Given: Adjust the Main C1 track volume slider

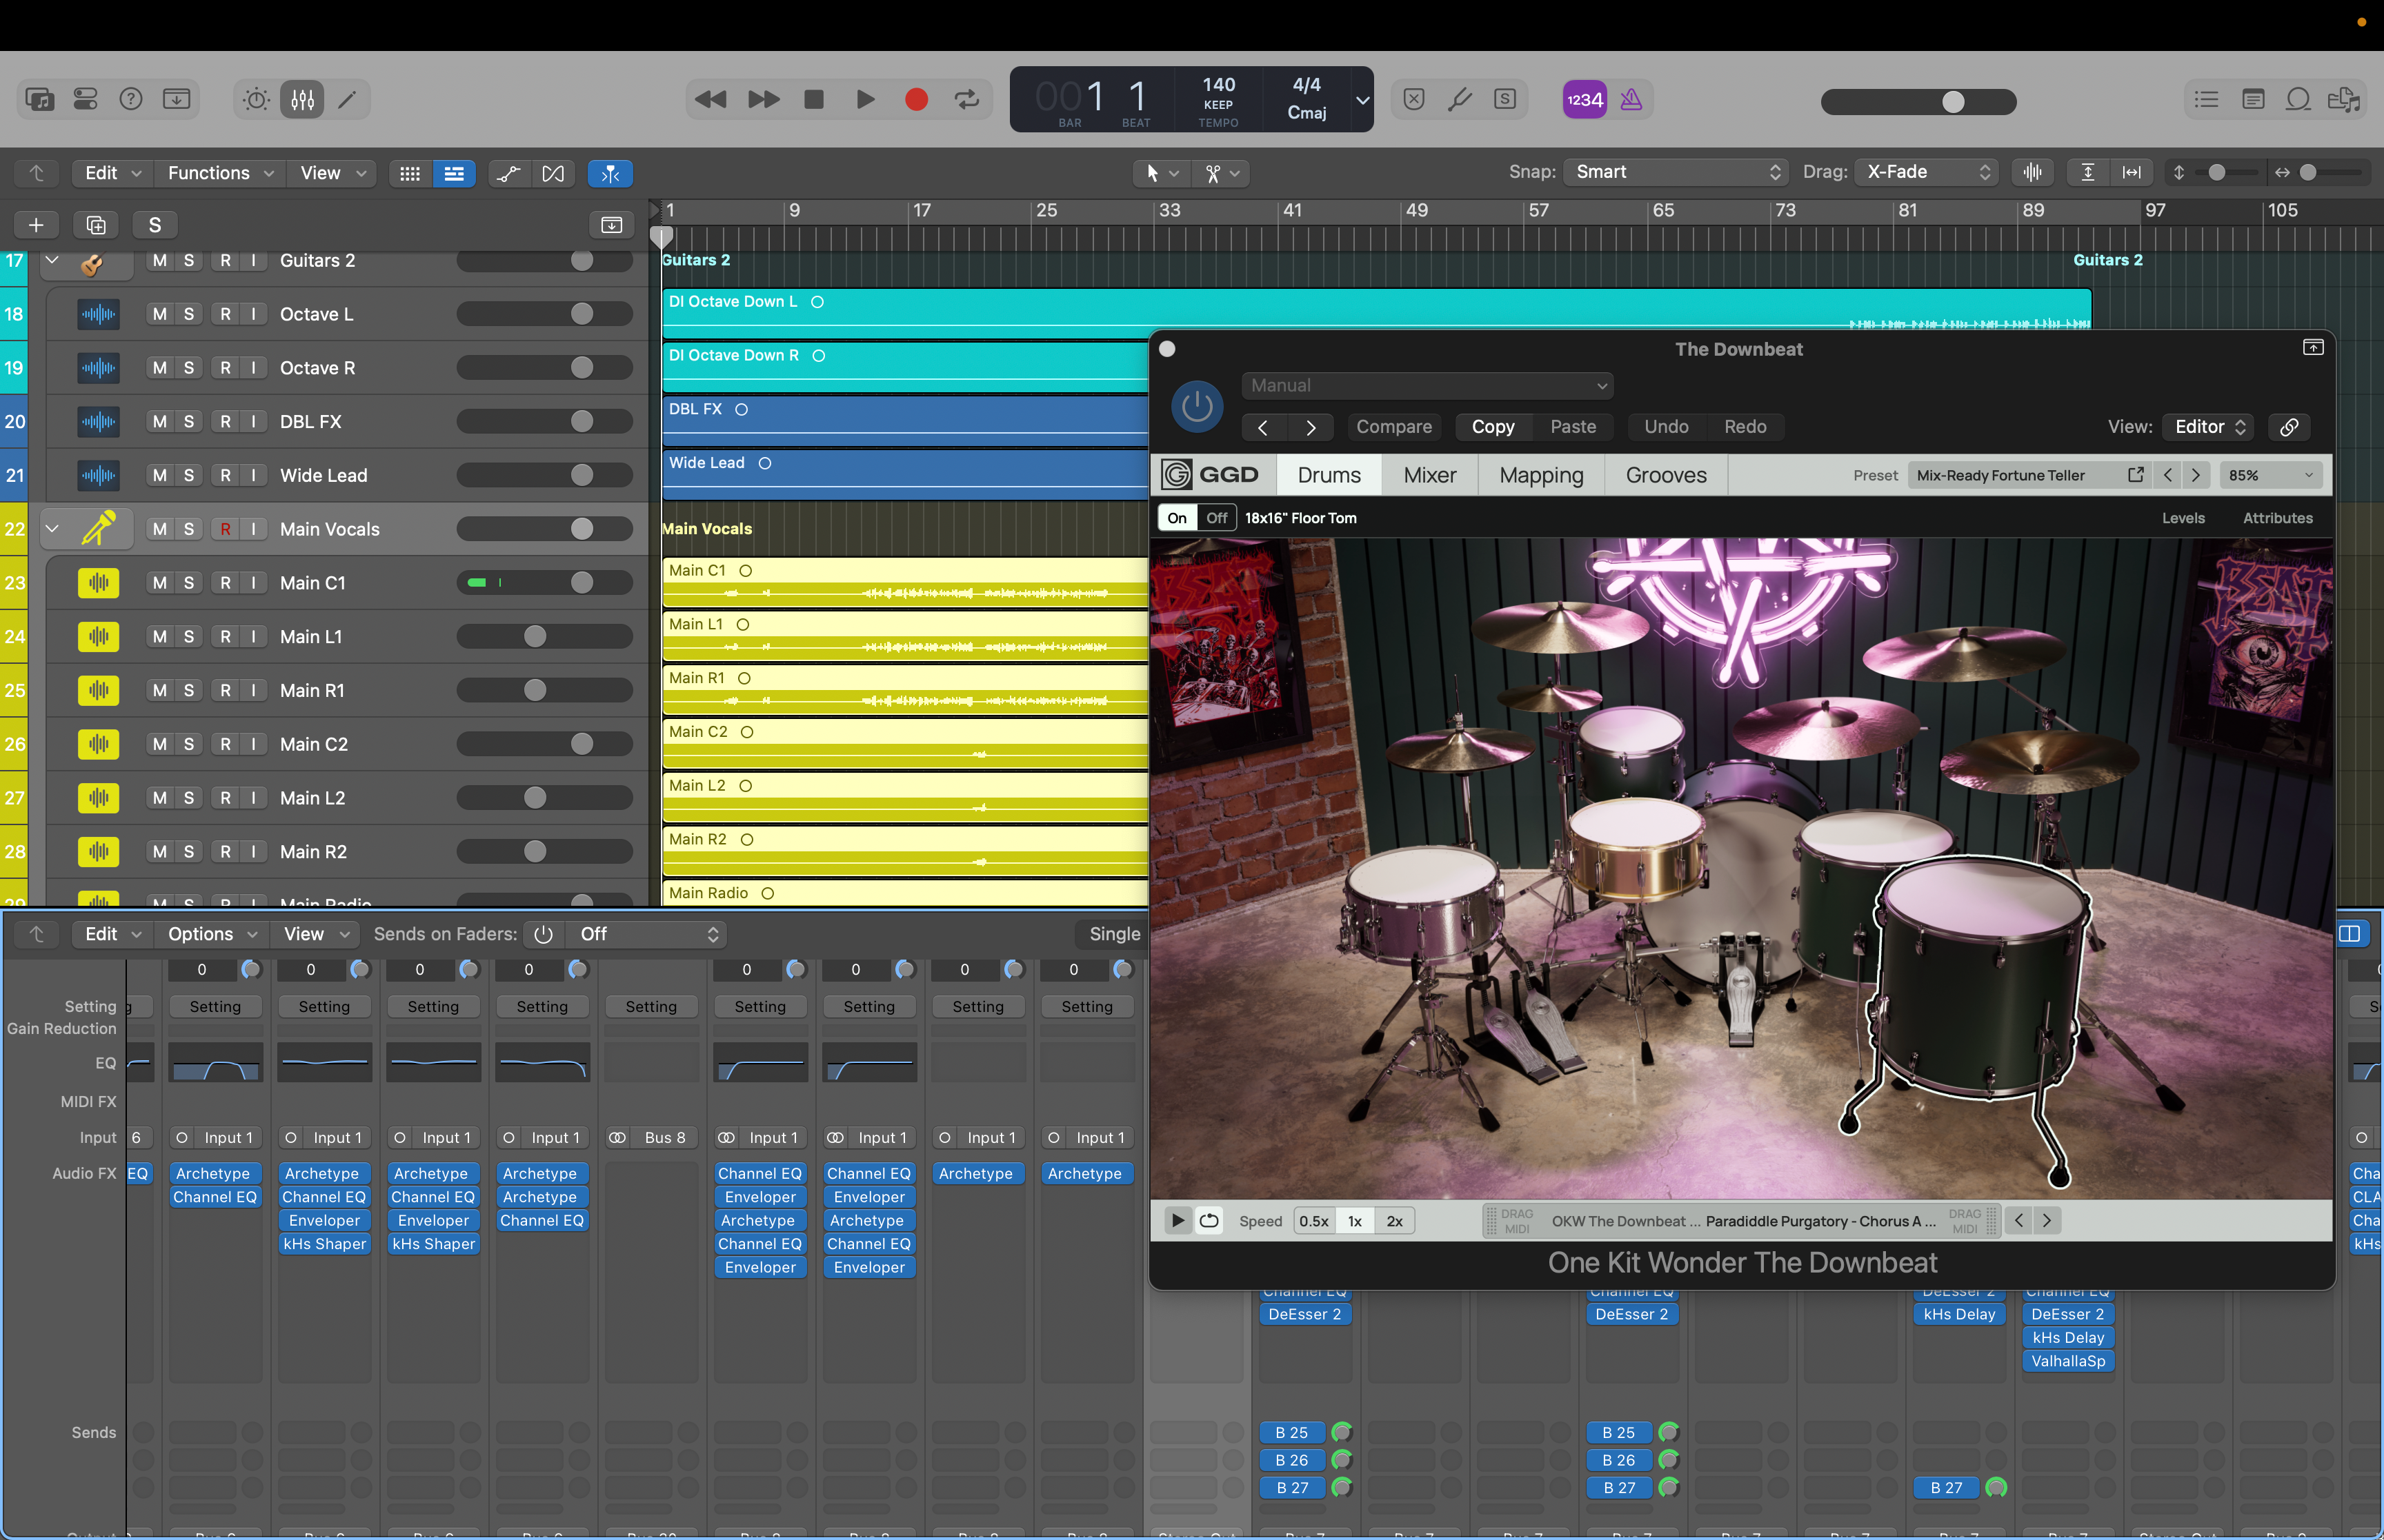Looking at the screenshot, I should 582,583.
